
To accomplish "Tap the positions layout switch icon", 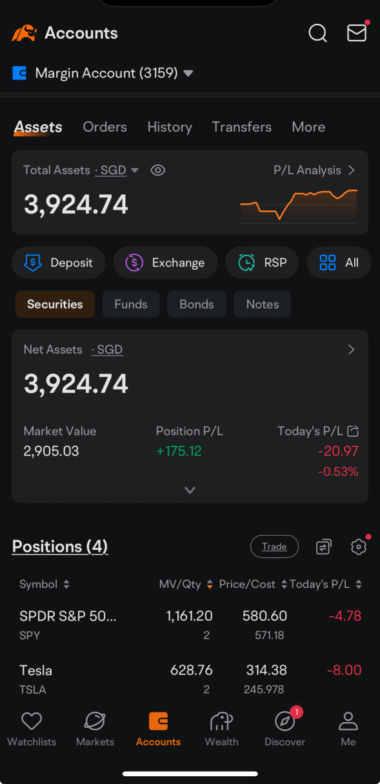I will (323, 547).
